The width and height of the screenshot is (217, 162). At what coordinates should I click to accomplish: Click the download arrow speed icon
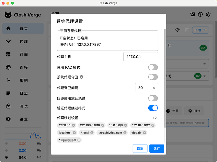pos(6,150)
